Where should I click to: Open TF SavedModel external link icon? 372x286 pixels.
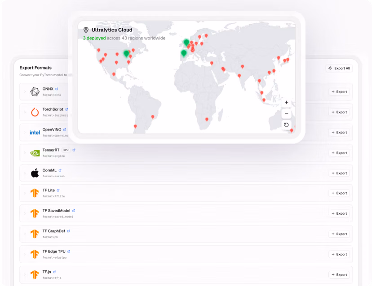pyautogui.click(x=74, y=211)
